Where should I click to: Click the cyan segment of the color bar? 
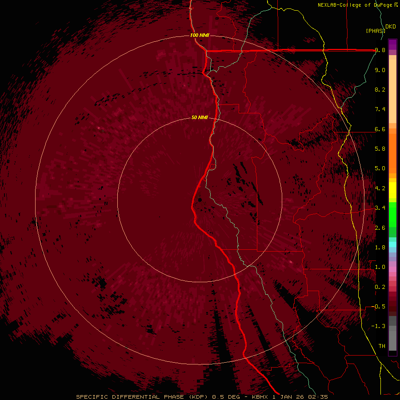392,244
